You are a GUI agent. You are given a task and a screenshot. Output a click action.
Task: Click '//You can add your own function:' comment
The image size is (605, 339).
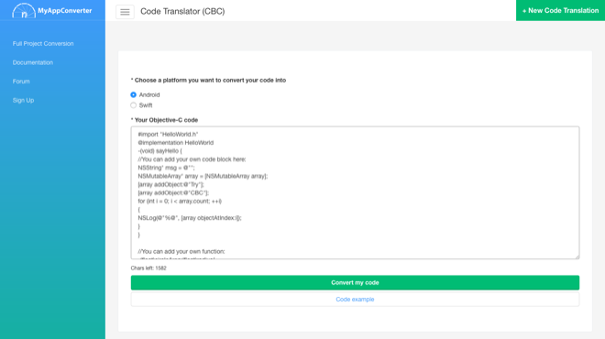click(x=181, y=251)
